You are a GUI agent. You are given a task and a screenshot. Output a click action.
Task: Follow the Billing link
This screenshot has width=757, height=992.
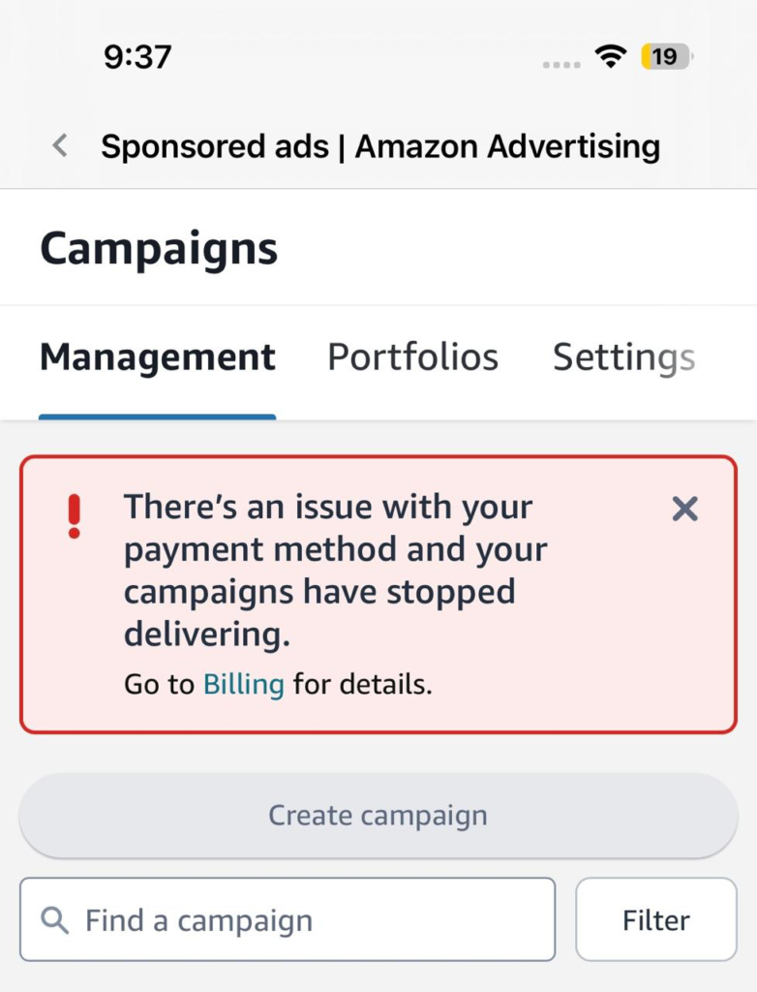(243, 685)
